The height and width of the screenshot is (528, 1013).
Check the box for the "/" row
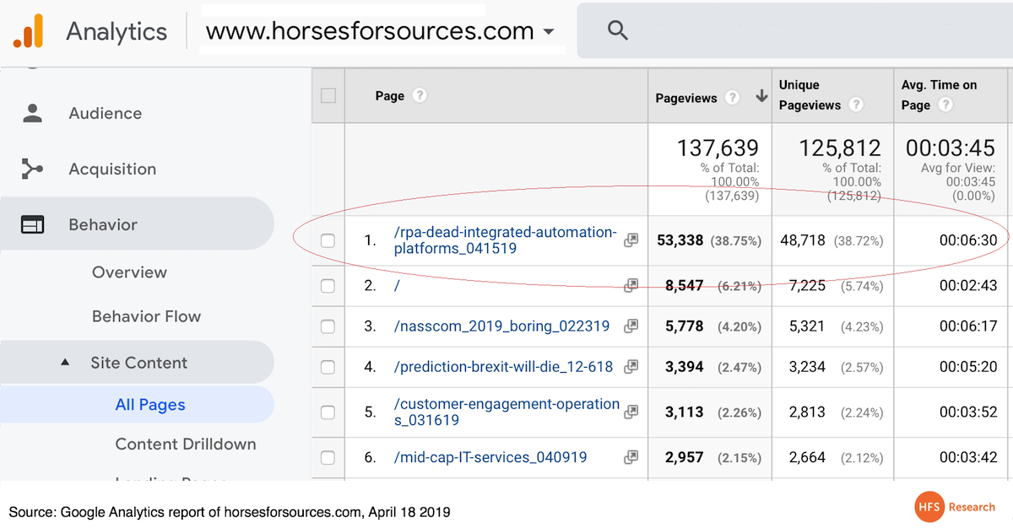coord(328,286)
